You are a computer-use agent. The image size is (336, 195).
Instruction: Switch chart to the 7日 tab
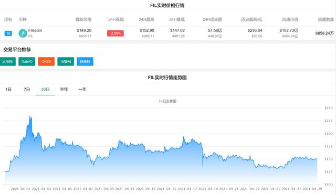[27, 90]
